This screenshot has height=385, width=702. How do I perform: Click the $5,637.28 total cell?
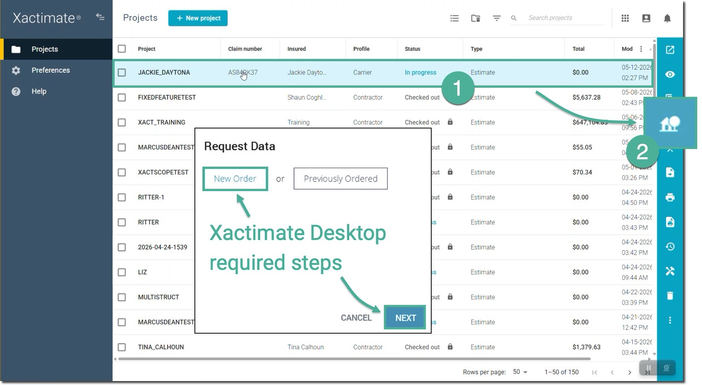(586, 97)
